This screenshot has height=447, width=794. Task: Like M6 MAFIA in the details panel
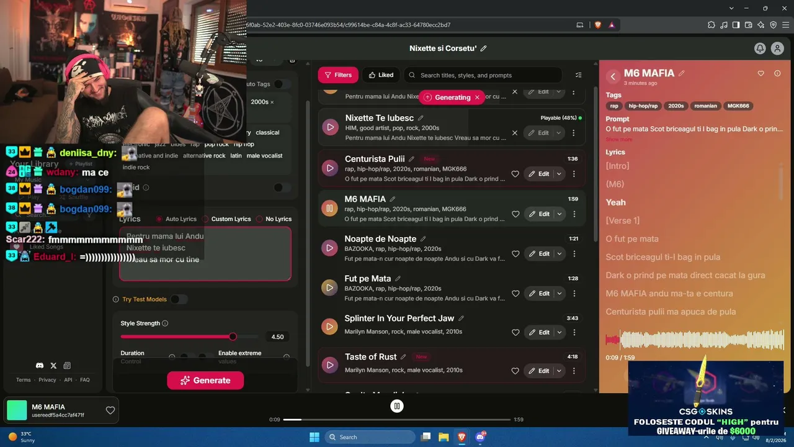pos(761,73)
